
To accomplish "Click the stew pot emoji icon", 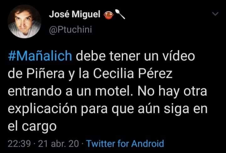I will [x=109, y=15].
